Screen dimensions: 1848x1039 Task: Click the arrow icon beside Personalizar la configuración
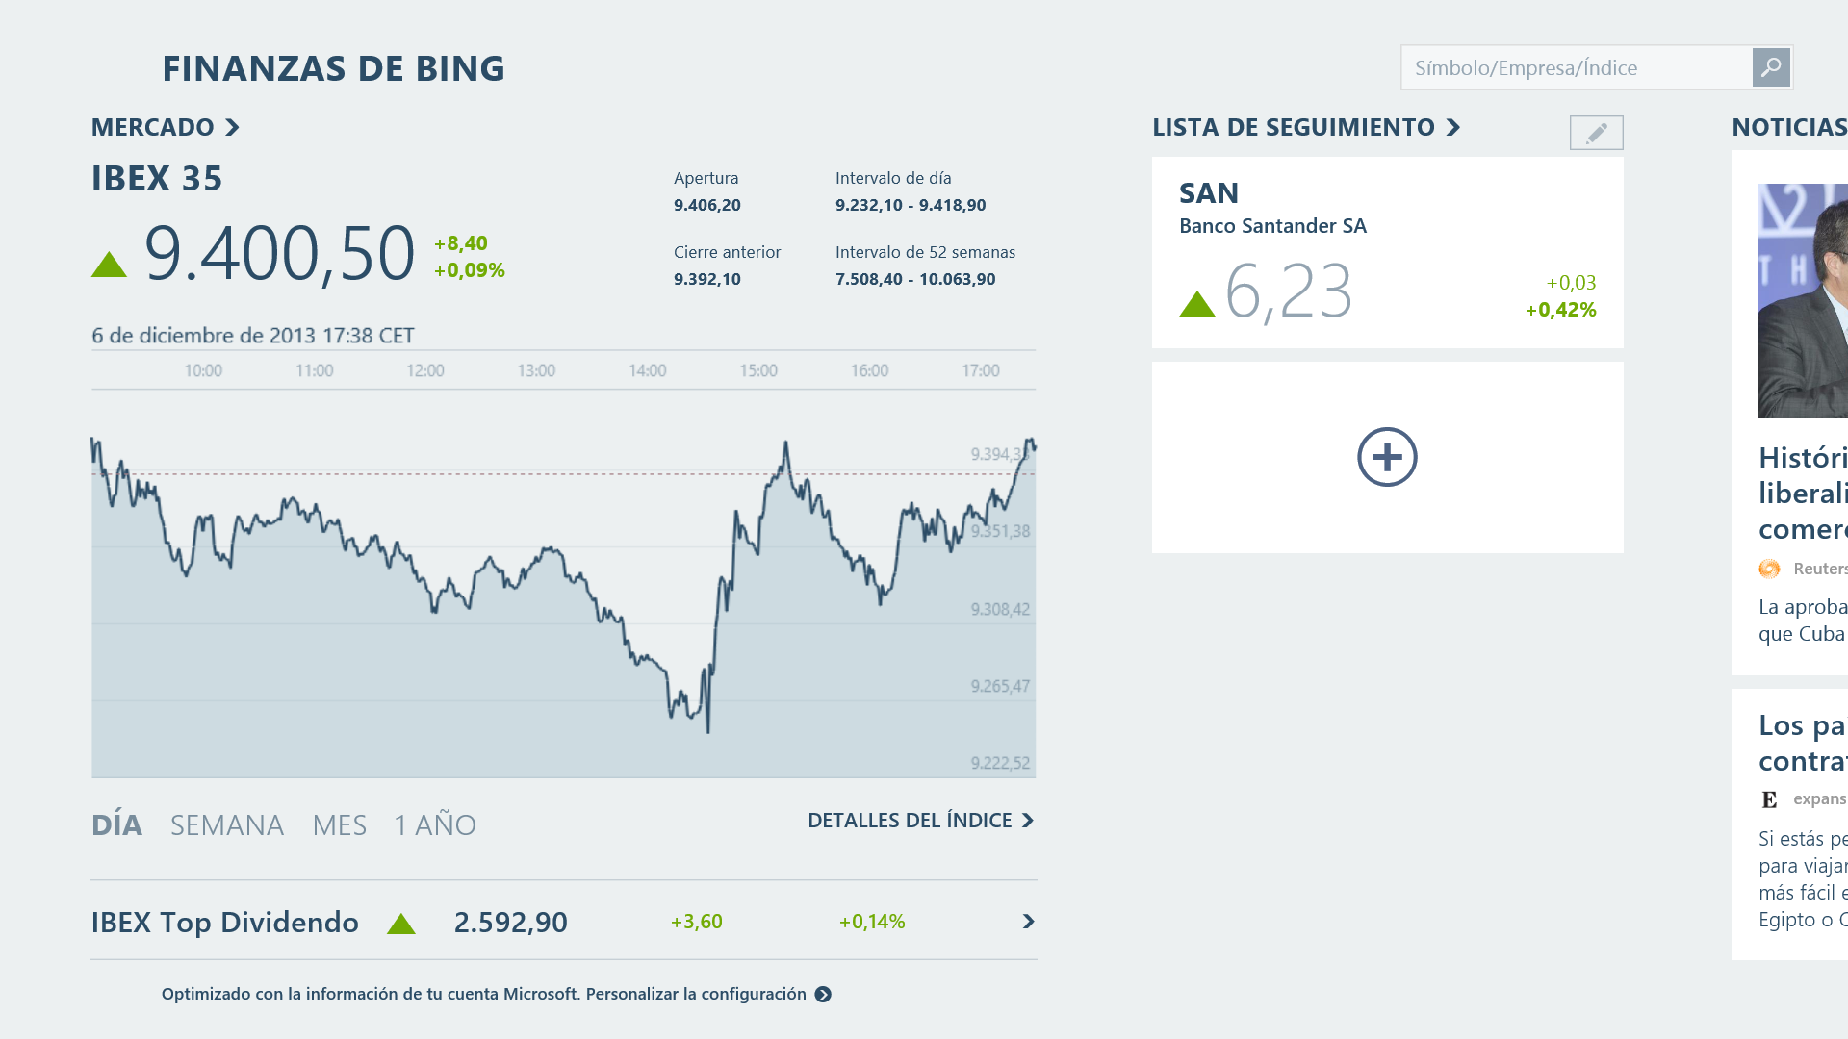(823, 995)
